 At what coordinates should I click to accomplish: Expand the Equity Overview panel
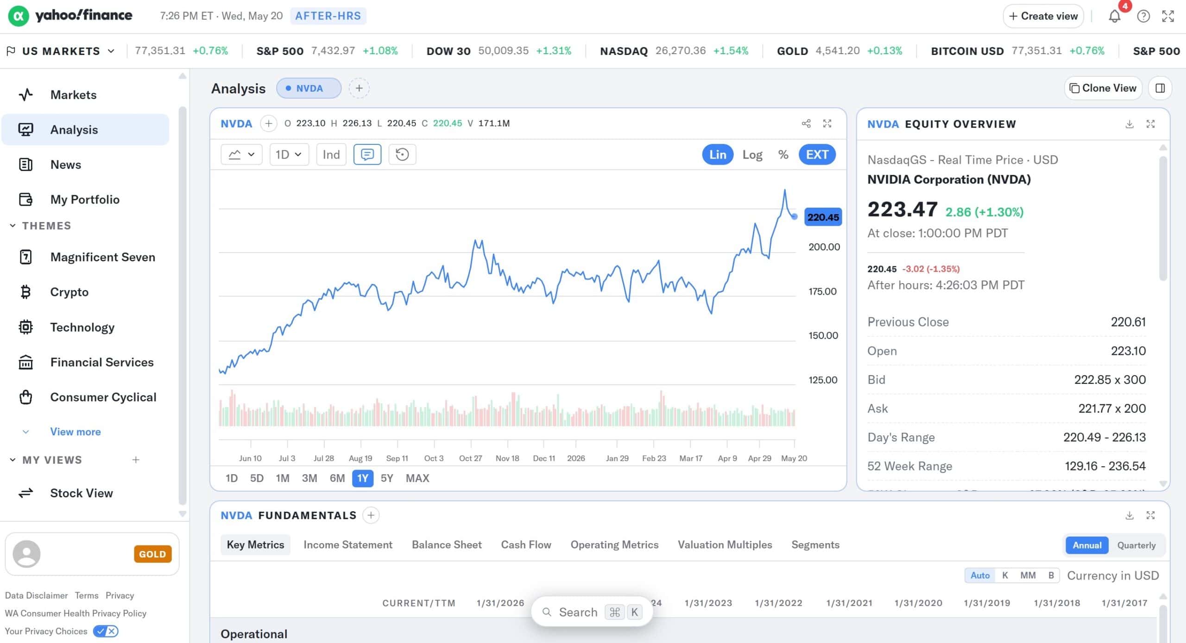coord(1150,124)
